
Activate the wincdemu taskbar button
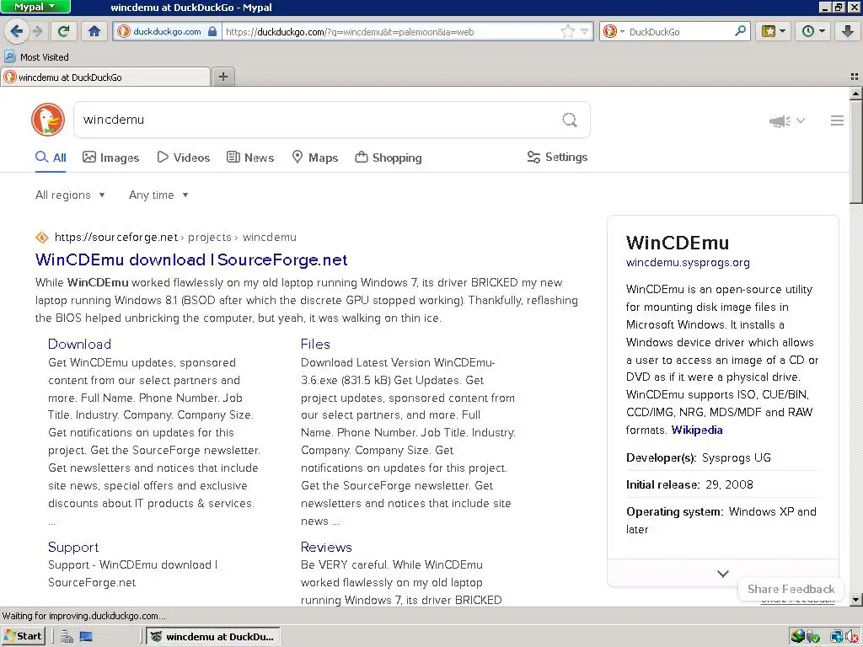[214, 636]
